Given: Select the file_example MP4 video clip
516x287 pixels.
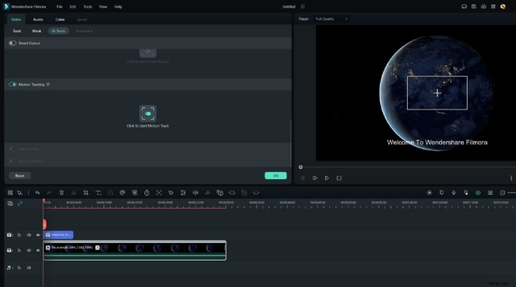Looking at the screenshot, I should pyautogui.click(x=135, y=250).
